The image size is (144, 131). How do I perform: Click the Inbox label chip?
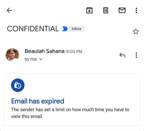(77, 29)
